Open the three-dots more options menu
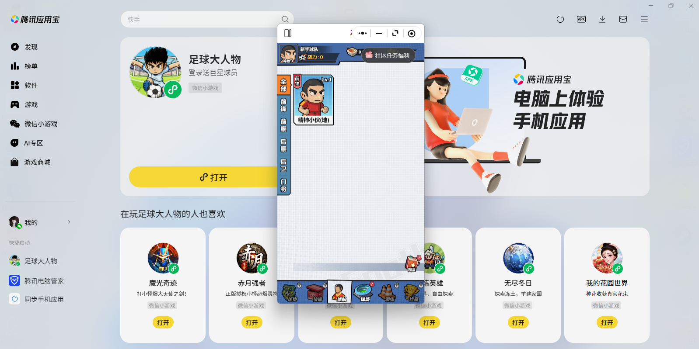The width and height of the screenshot is (699, 349). click(362, 33)
